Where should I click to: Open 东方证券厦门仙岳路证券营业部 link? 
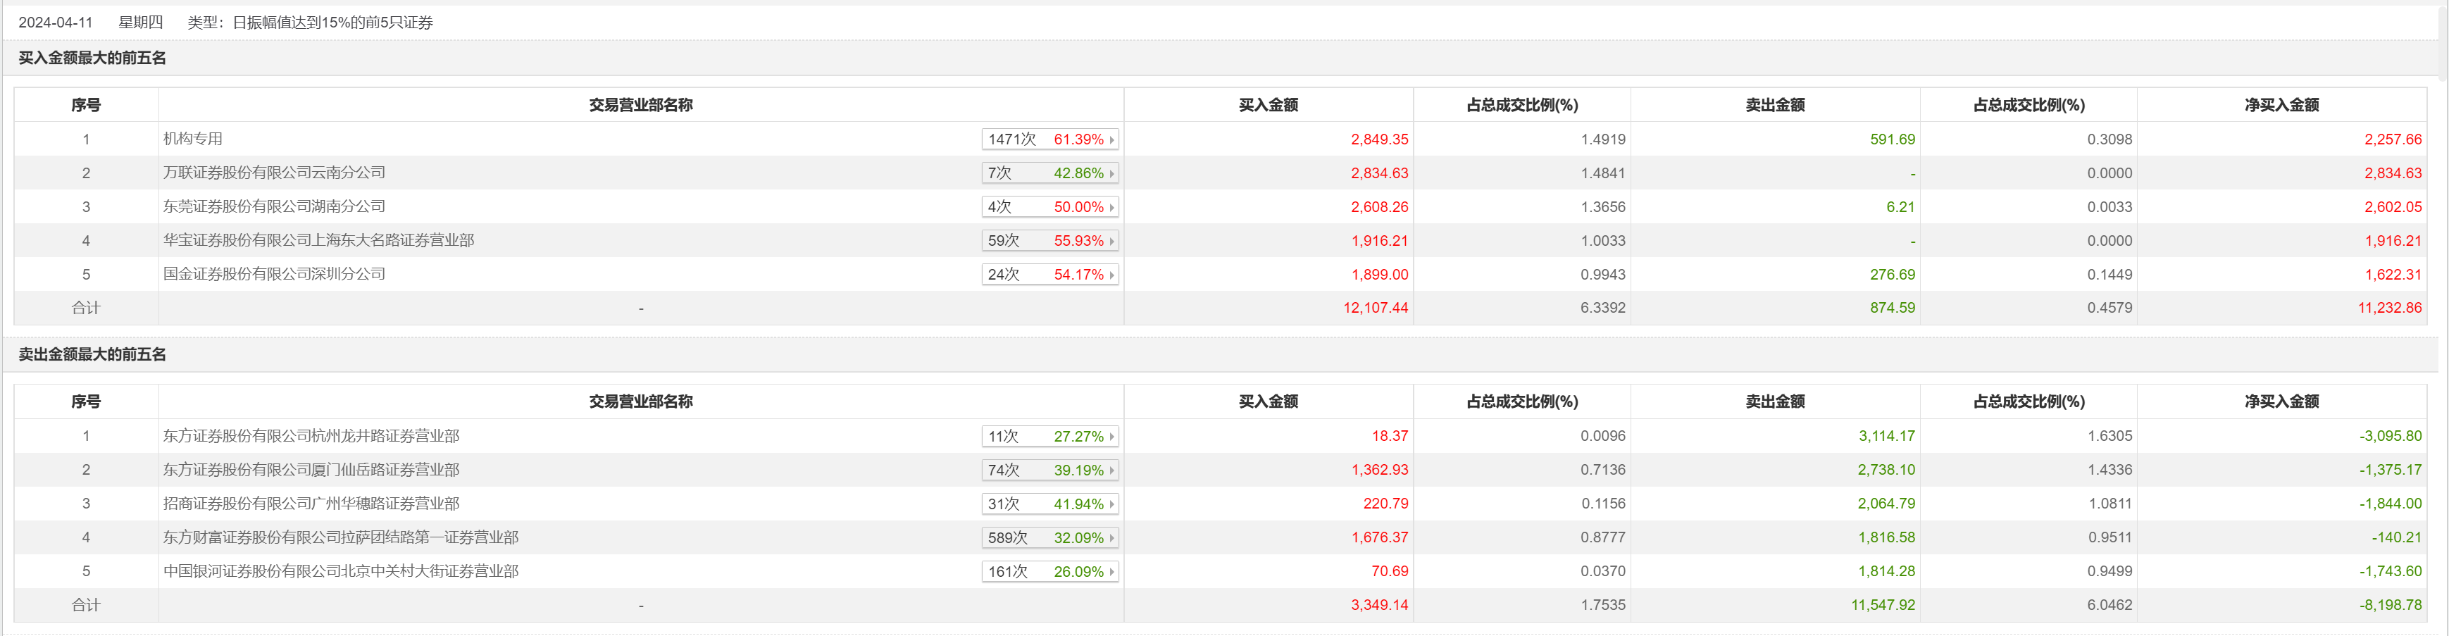click(x=311, y=470)
